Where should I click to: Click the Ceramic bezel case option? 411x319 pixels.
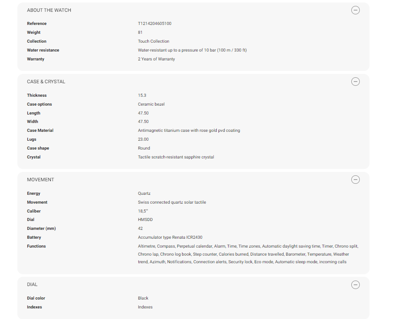point(151,104)
